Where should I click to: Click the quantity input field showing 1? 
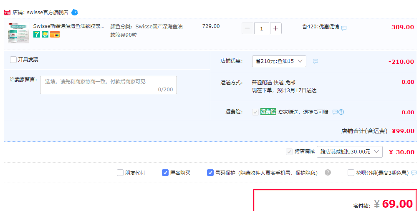tap(262, 28)
